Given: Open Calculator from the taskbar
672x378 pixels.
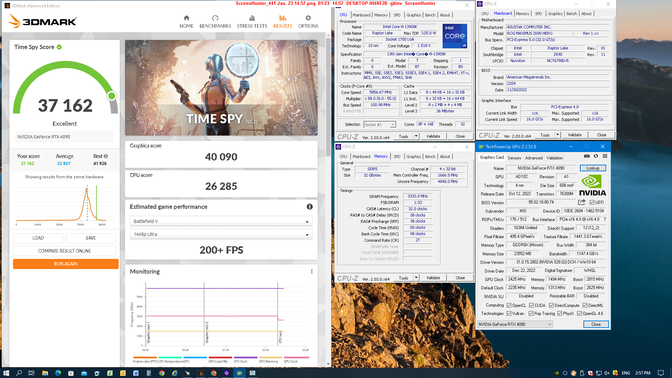Looking at the screenshot, I should 149,373.
